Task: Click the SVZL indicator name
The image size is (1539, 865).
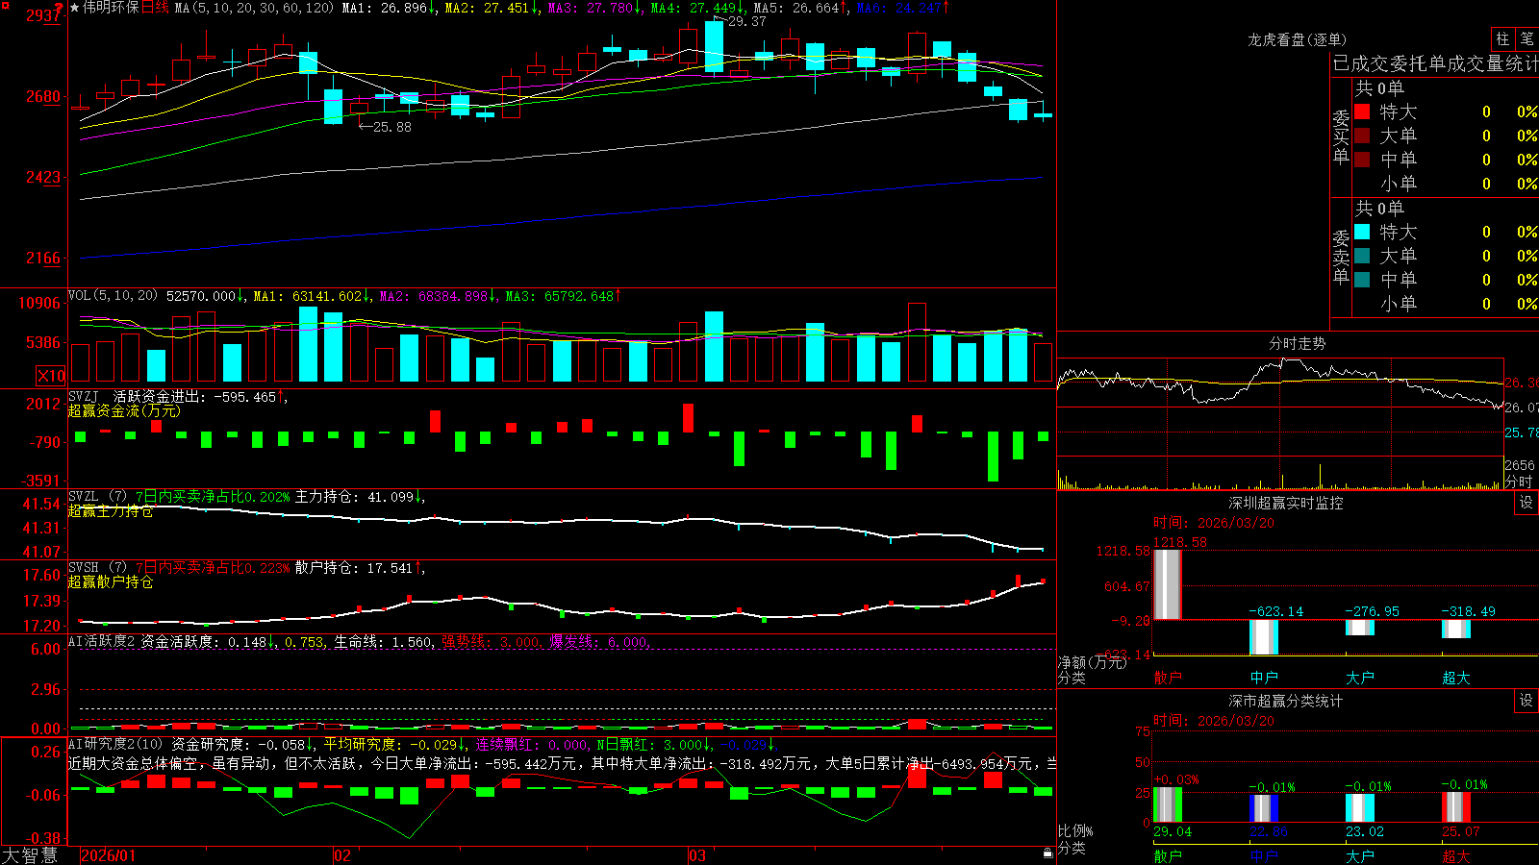Action: 84,496
